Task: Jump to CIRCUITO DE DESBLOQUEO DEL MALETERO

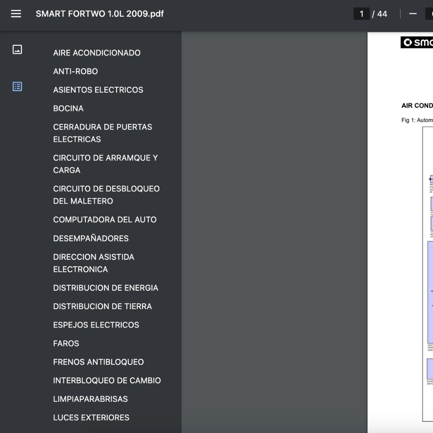Action: pos(106,195)
